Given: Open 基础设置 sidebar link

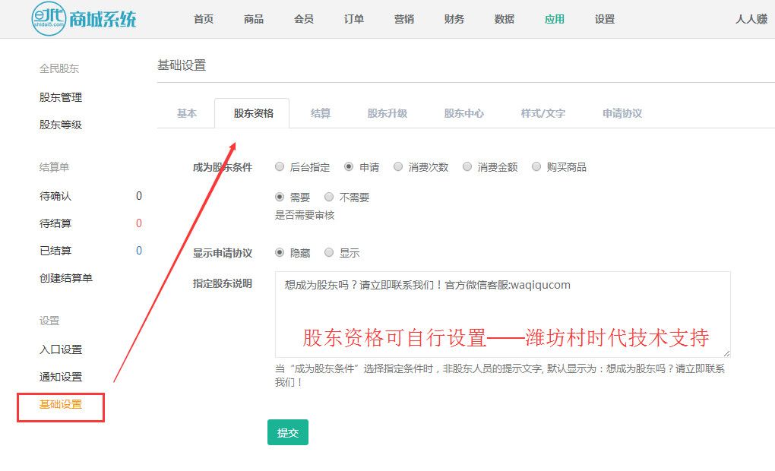Looking at the screenshot, I should [61, 405].
